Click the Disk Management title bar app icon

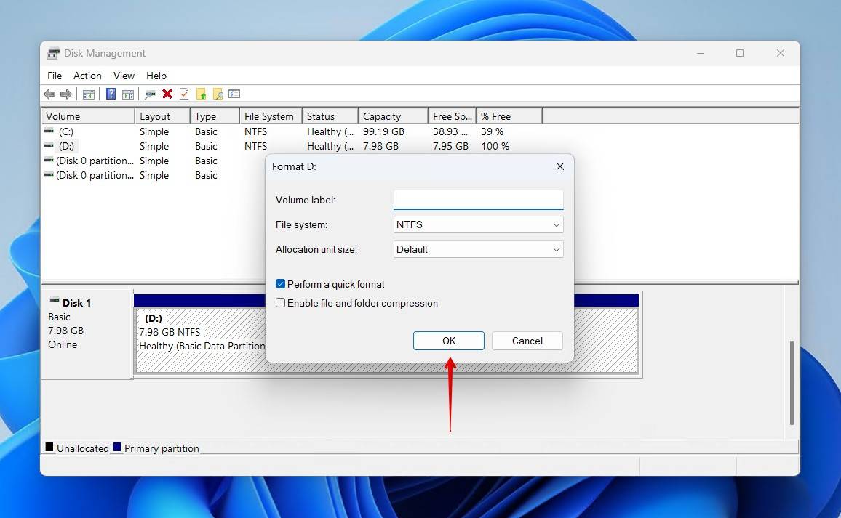[53, 53]
